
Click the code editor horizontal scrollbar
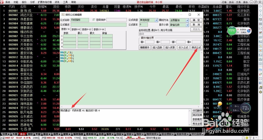click(130, 106)
